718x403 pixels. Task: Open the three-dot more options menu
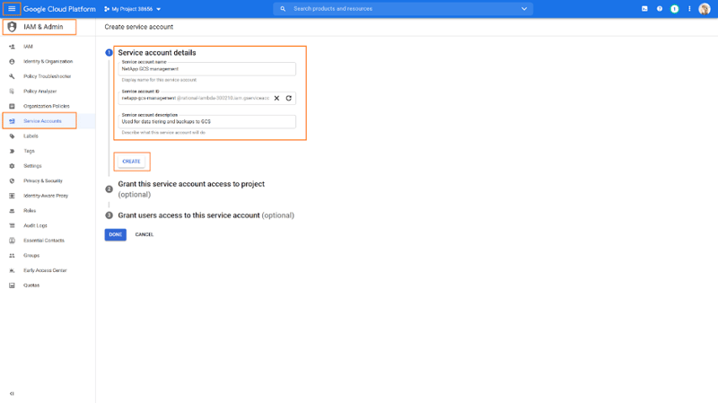click(690, 9)
